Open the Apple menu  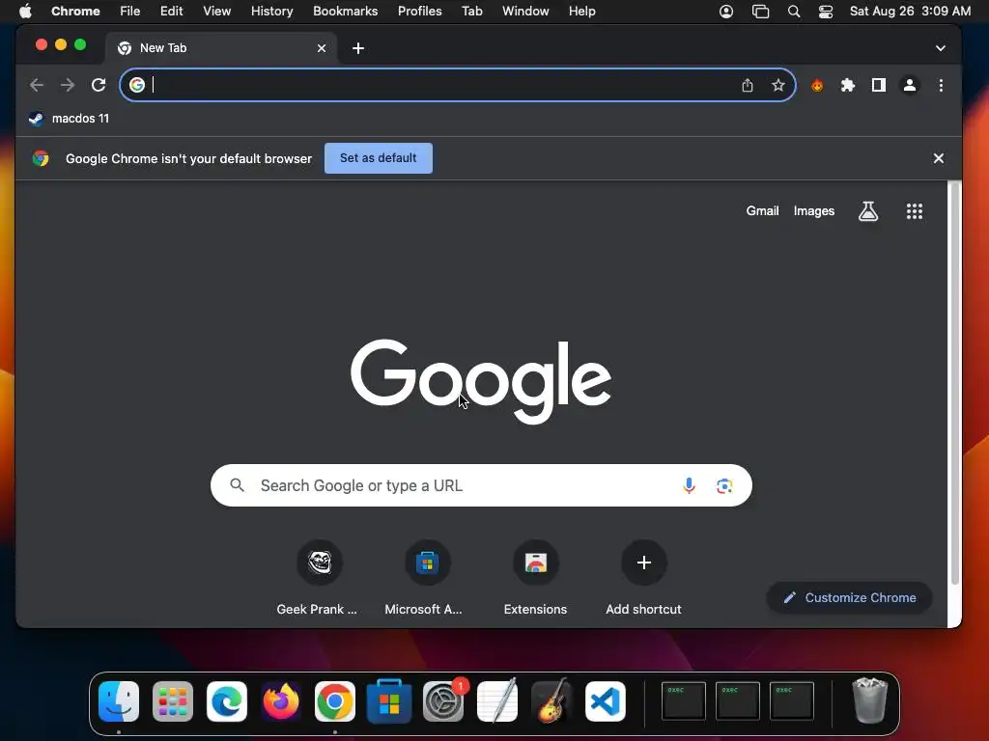(25, 12)
